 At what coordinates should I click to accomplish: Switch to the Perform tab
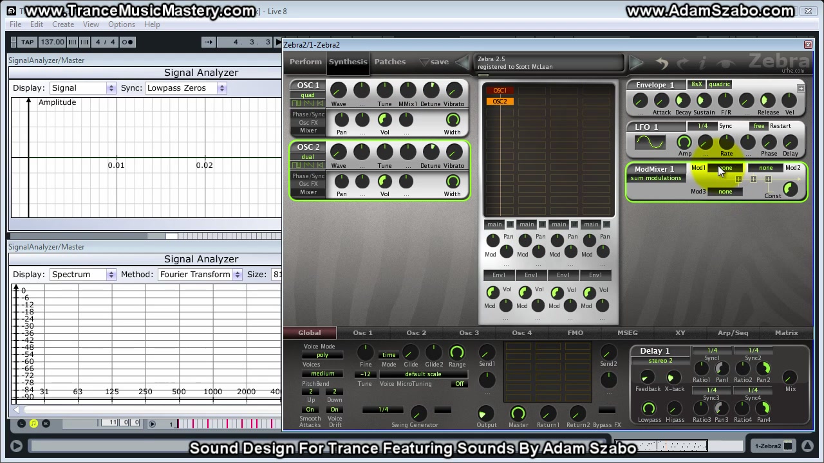click(x=306, y=62)
